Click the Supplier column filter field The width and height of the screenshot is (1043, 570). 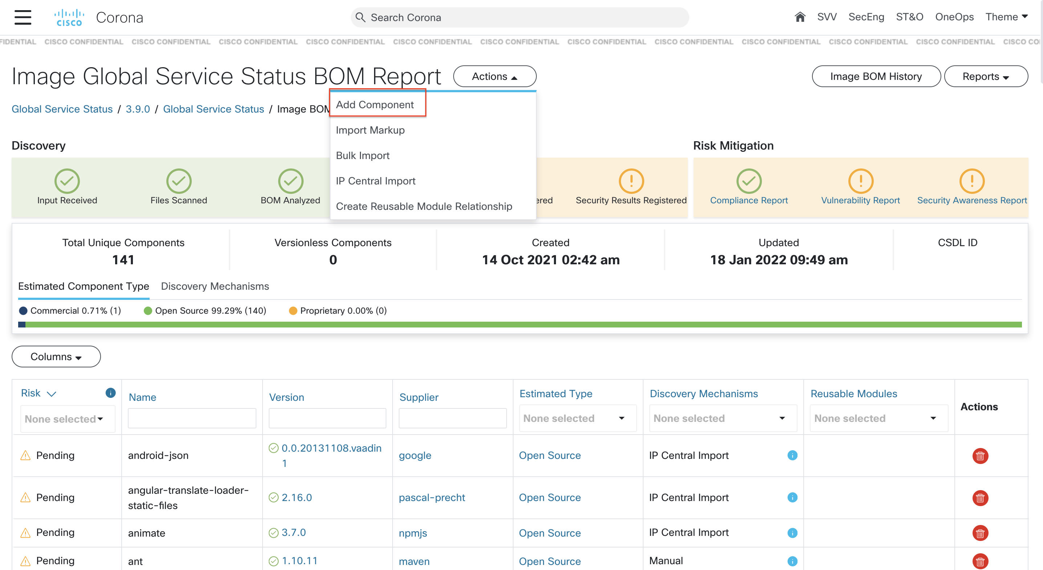(452, 418)
